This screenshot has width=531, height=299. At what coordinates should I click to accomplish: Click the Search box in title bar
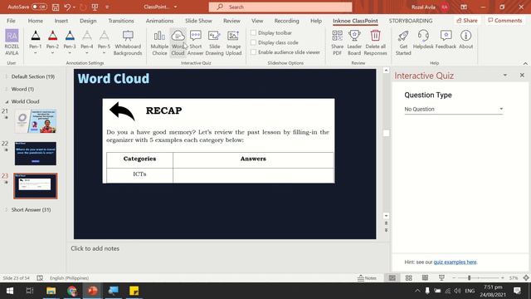click(280, 7)
